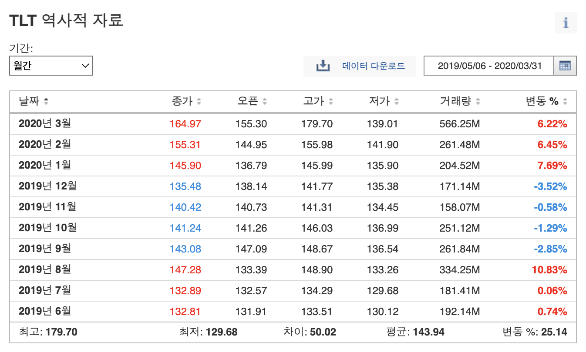Select the 2019년 12월 row date
586x352 pixels.
click(x=47, y=186)
